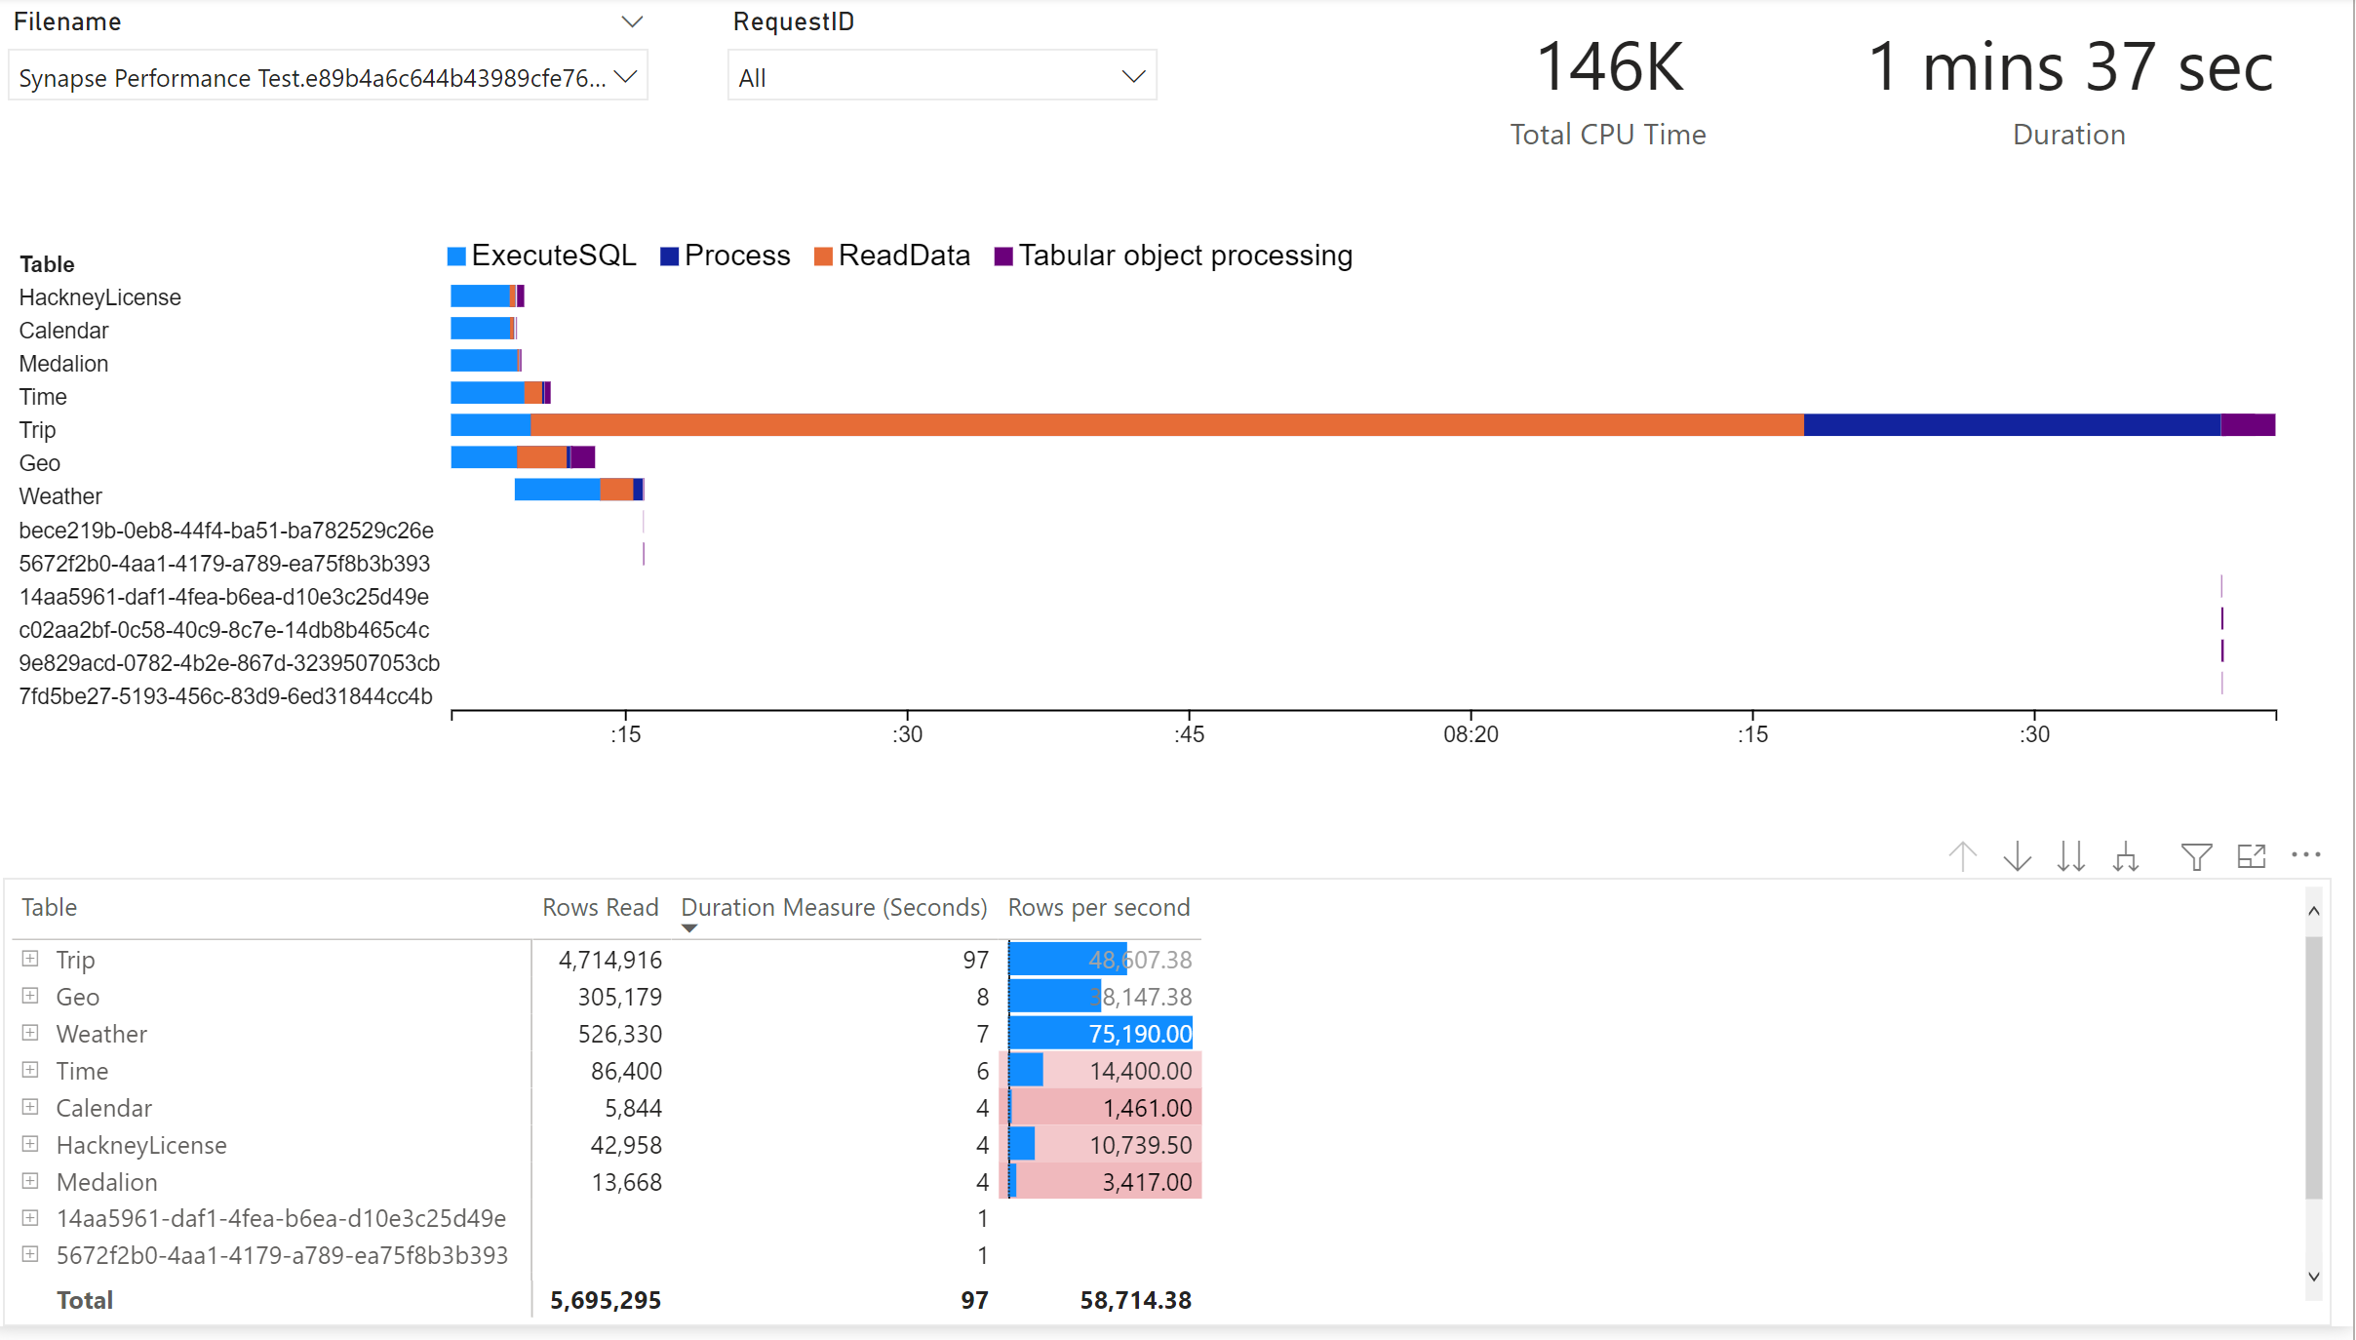The width and height of the screenshot is (2356, 1340).
Task: Click the focus mode icon
Action: [x=2251, y=856]
